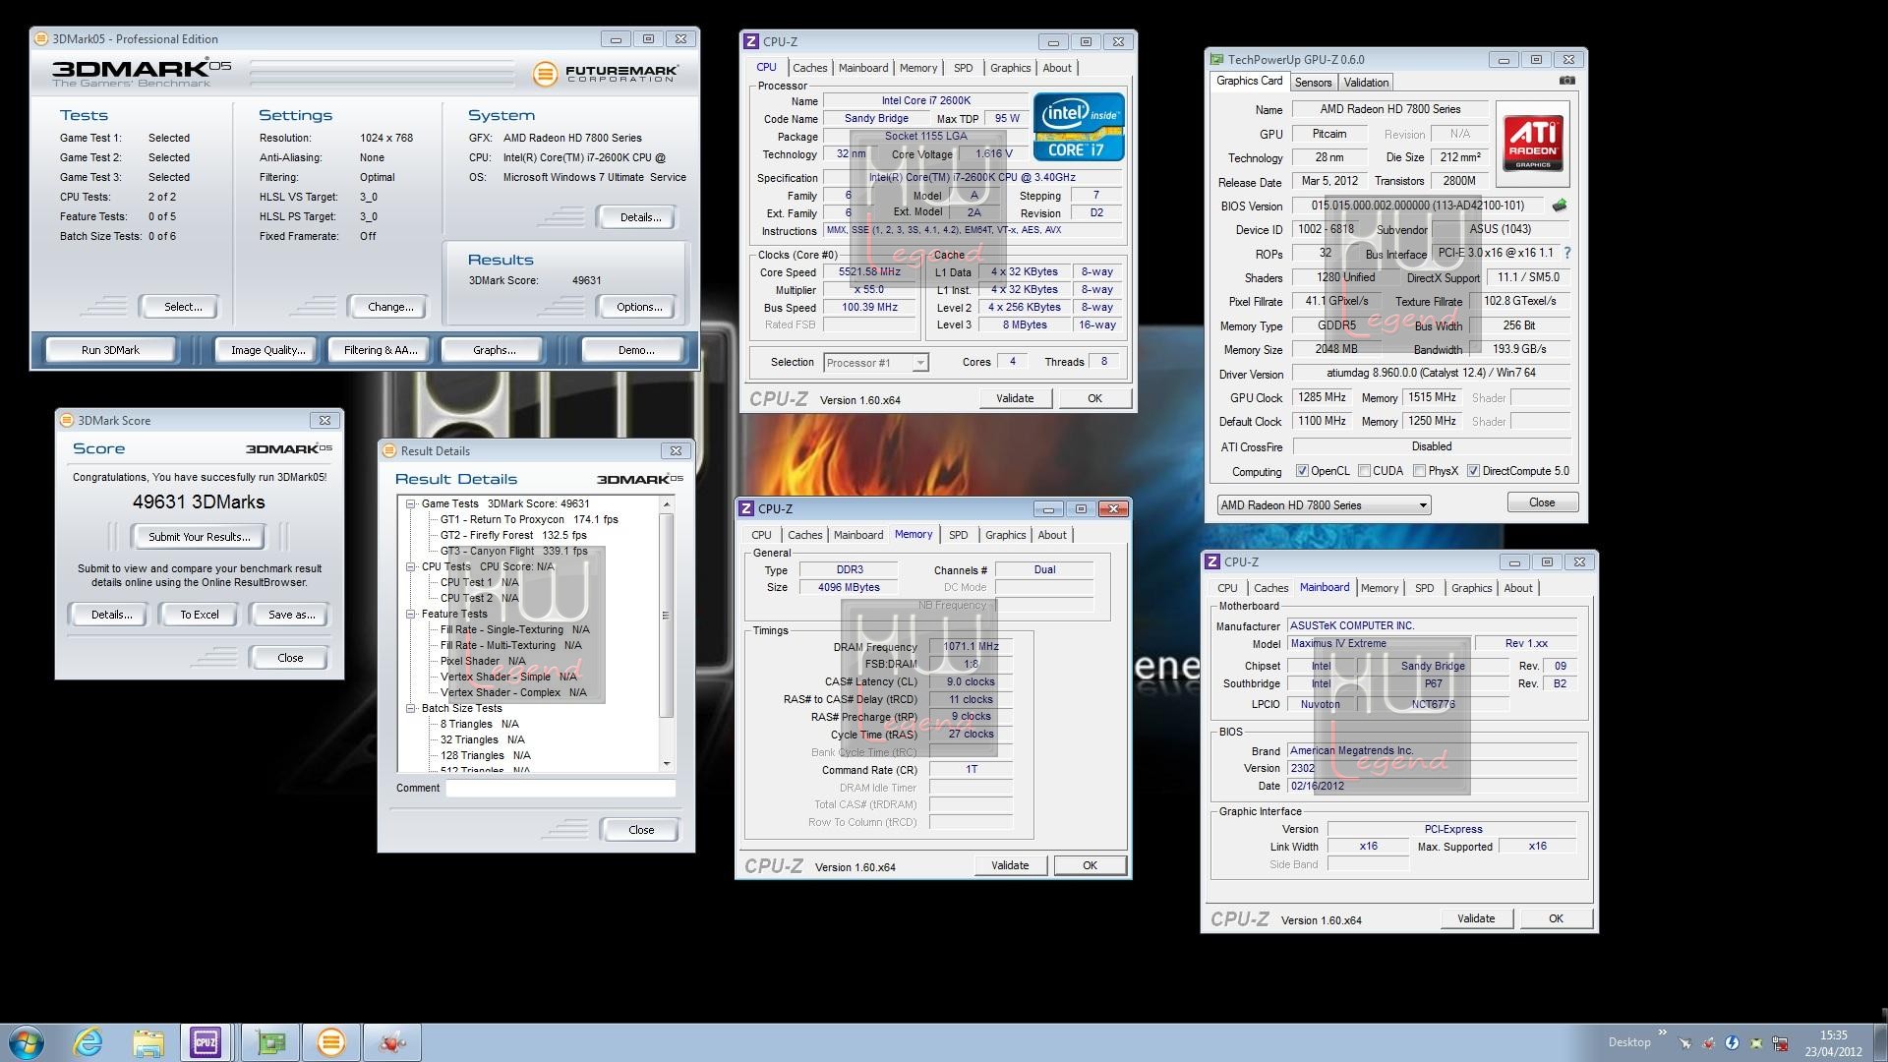Click the Options... button under Results
This screenshot has width=1888, height=1062.
639,307
